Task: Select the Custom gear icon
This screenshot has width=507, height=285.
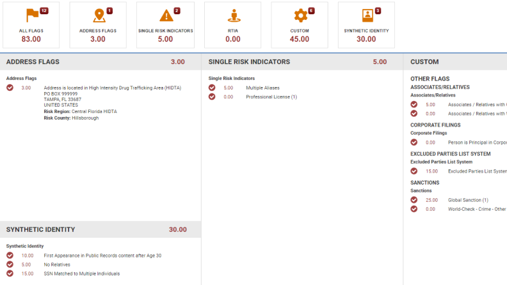Action: point(300,15)
